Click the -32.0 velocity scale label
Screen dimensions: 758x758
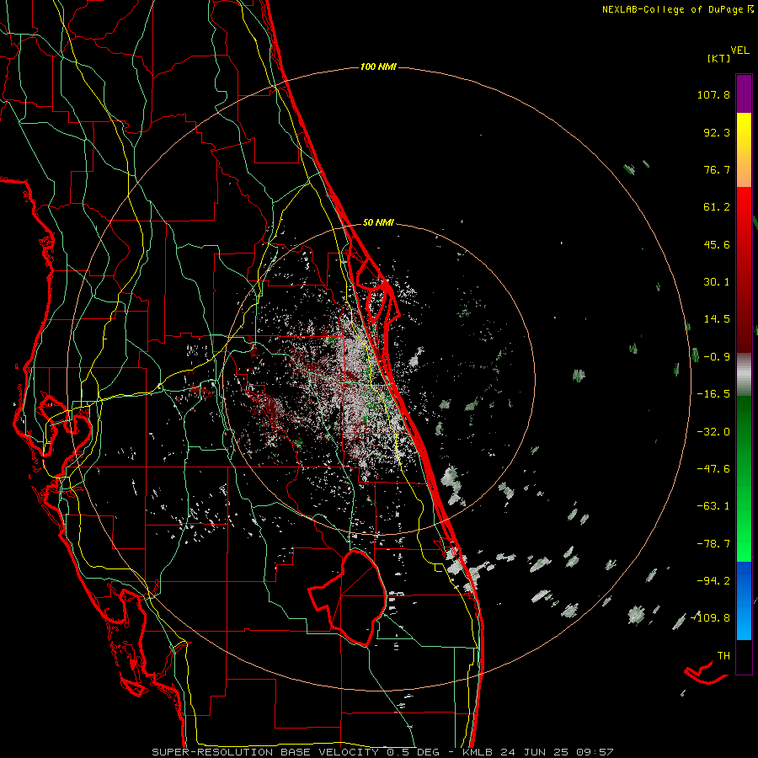pos(713,432)
